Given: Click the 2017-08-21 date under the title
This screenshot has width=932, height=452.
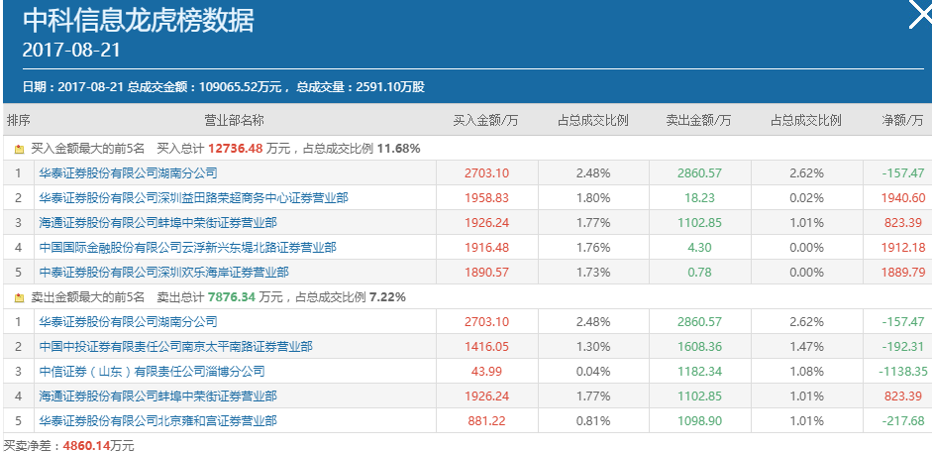Looking at the screenshot, I should point(71,50).
